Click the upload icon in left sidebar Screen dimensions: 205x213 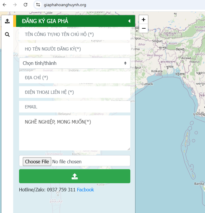point(7,21)
